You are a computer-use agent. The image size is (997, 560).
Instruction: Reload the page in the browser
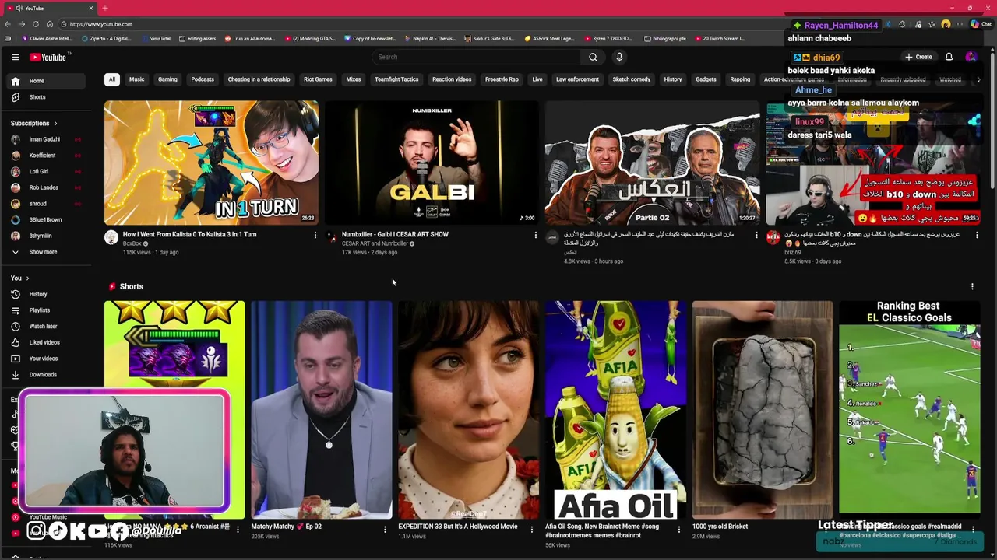point(36,24)
